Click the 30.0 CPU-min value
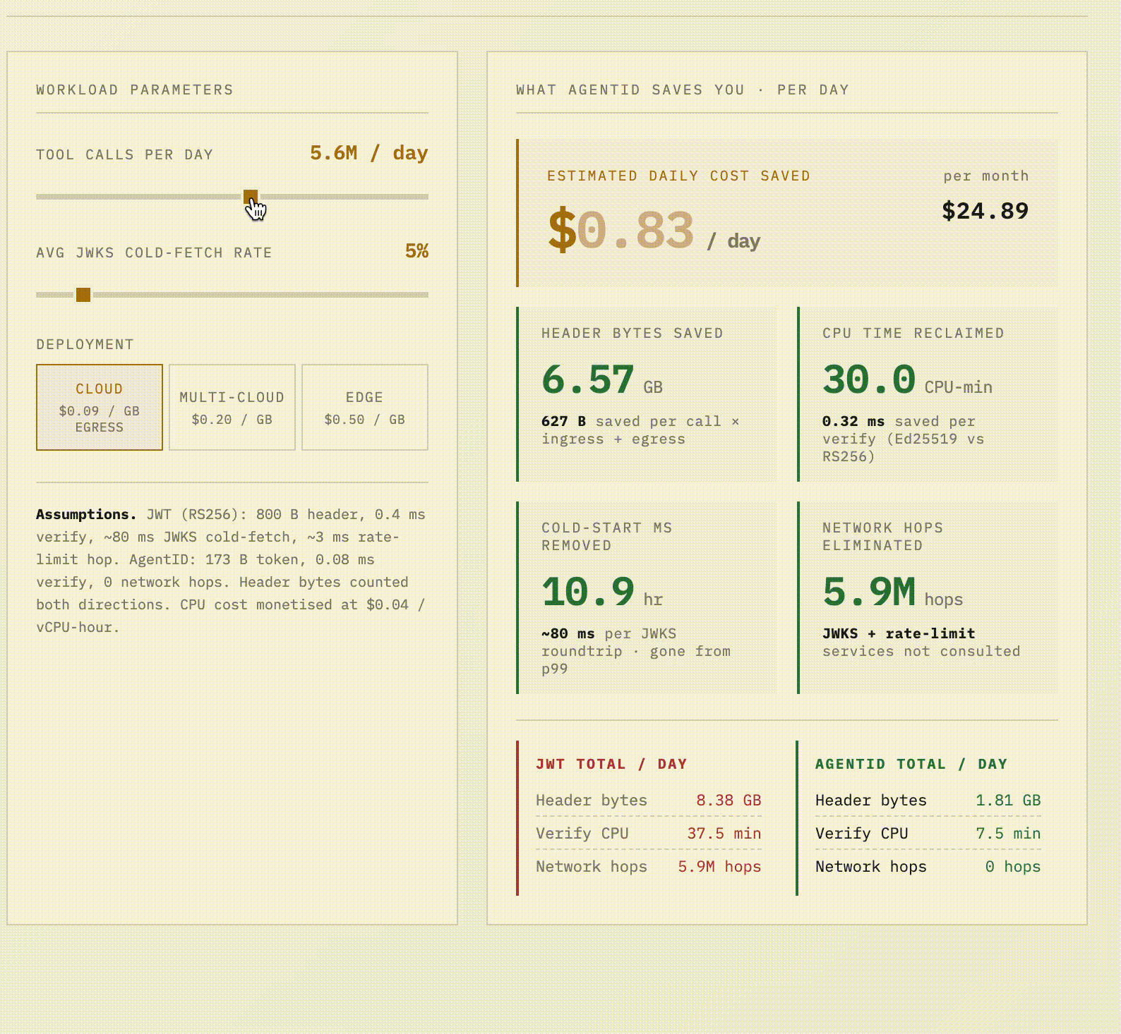The height and width of the screenshot is (1034, 1121). pyautogui.click(x=907, y=379)
